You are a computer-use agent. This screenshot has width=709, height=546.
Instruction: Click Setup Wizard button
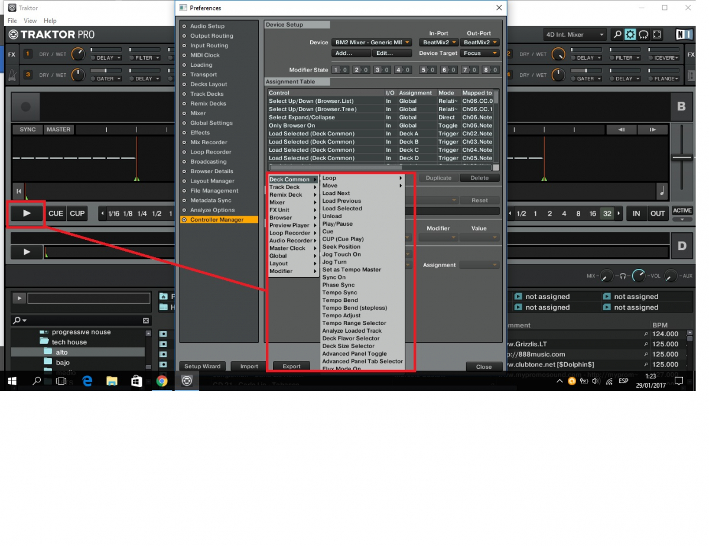(x=202, y=366)
